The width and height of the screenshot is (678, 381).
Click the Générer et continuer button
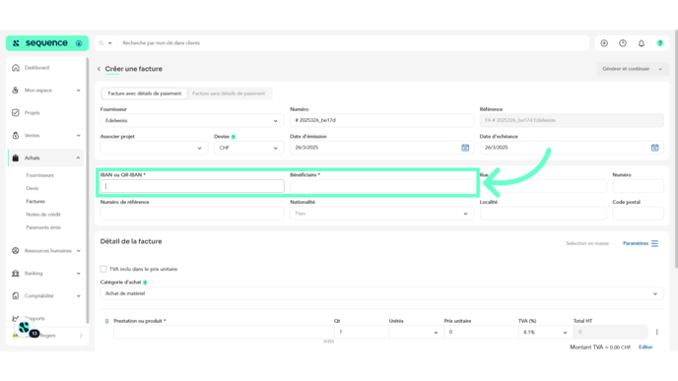click(x=626, y=69)
